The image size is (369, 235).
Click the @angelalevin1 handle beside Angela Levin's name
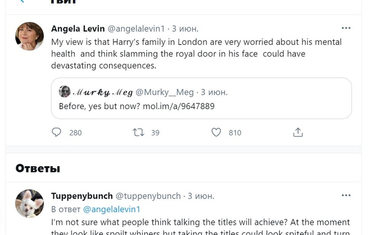coord(137,28)
